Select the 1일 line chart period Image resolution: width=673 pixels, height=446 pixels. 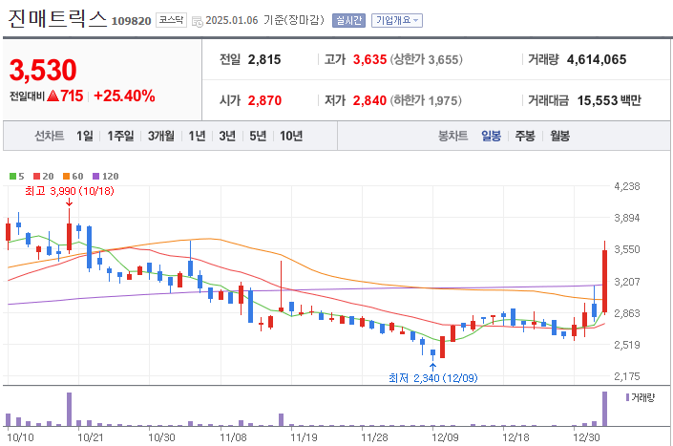(x=85, y=136)
